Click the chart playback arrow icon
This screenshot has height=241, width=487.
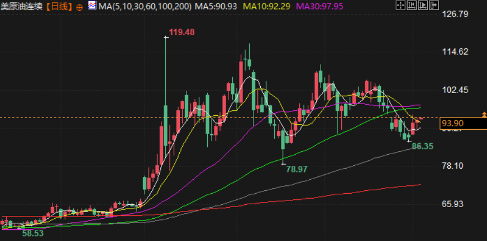point(422,4)
